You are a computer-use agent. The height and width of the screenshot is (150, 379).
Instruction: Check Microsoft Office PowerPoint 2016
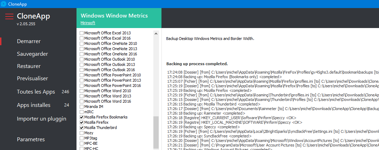click(x=82, y=86)
